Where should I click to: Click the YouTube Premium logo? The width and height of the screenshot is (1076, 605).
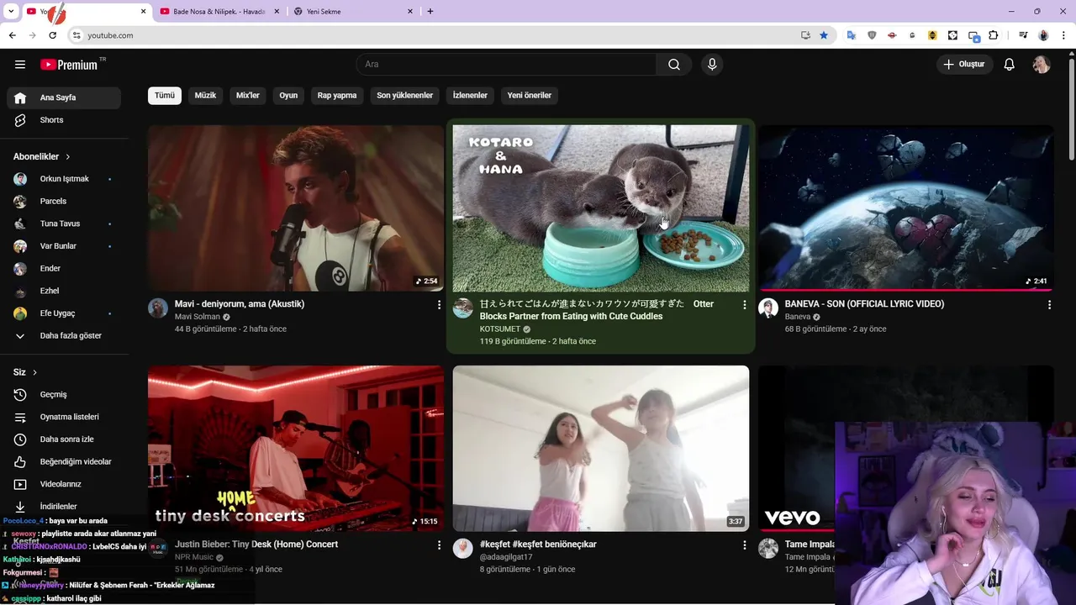(x=69, y=65)
